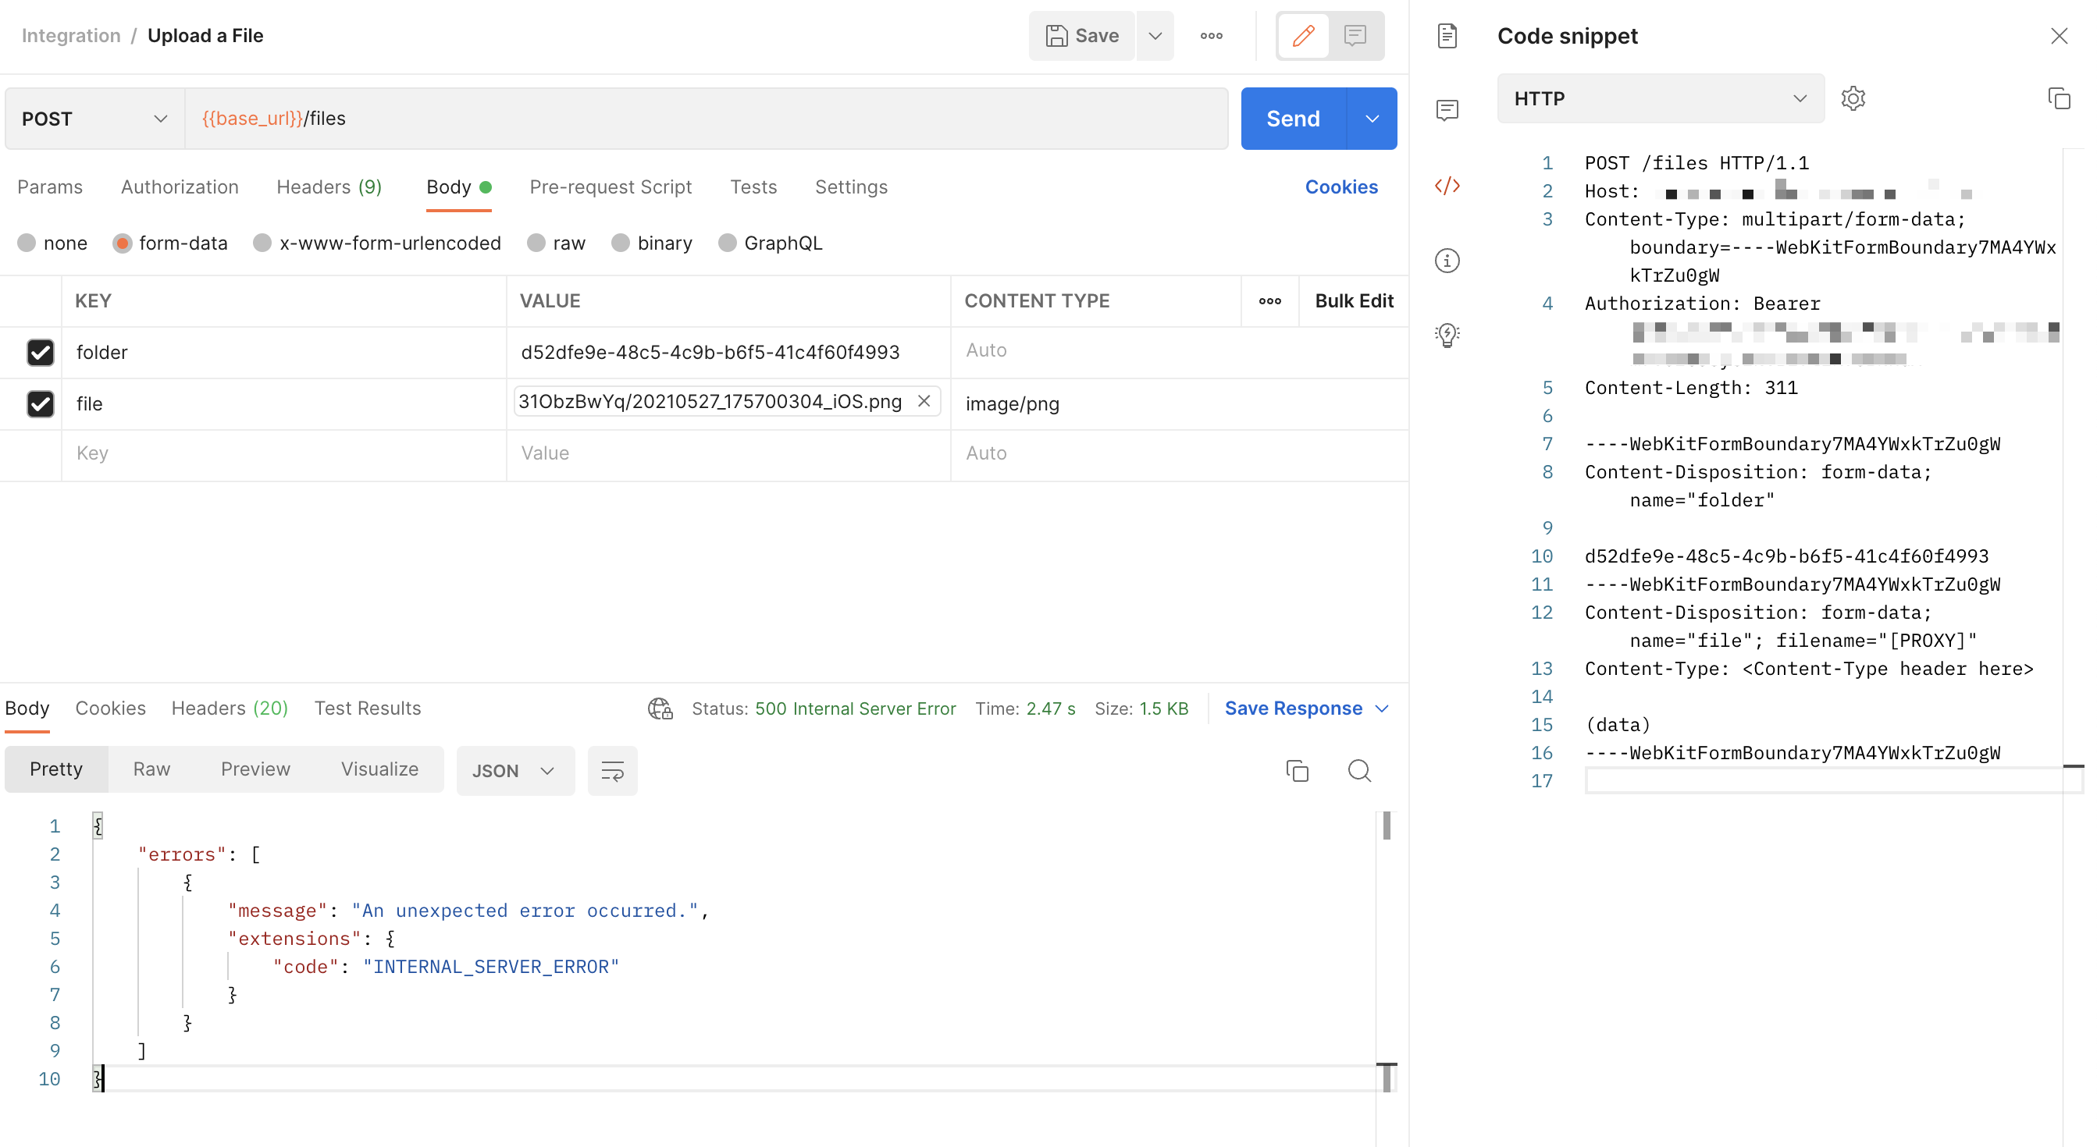
Task: Open the Test Results tab
Action: point(367,708)
